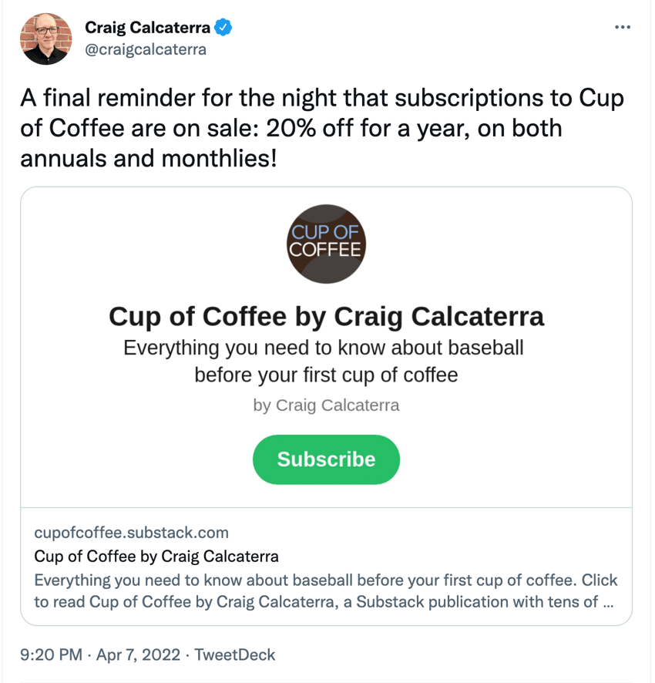
Task: Open Craig Calcaterra's profile photo
Action: point(45,39)
